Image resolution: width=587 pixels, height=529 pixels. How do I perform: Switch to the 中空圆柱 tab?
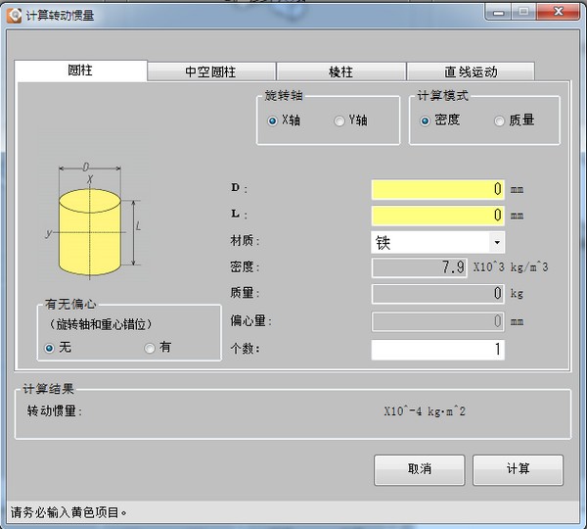[x=211, y=72]
